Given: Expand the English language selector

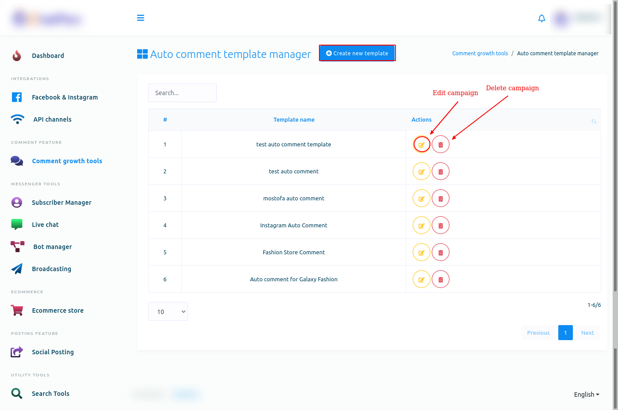Looking at the screenshot, I should pos(586,395).
